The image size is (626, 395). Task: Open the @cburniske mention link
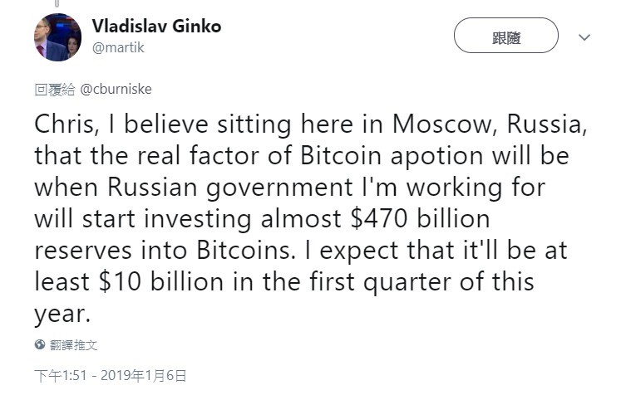(x=116, y=88)
